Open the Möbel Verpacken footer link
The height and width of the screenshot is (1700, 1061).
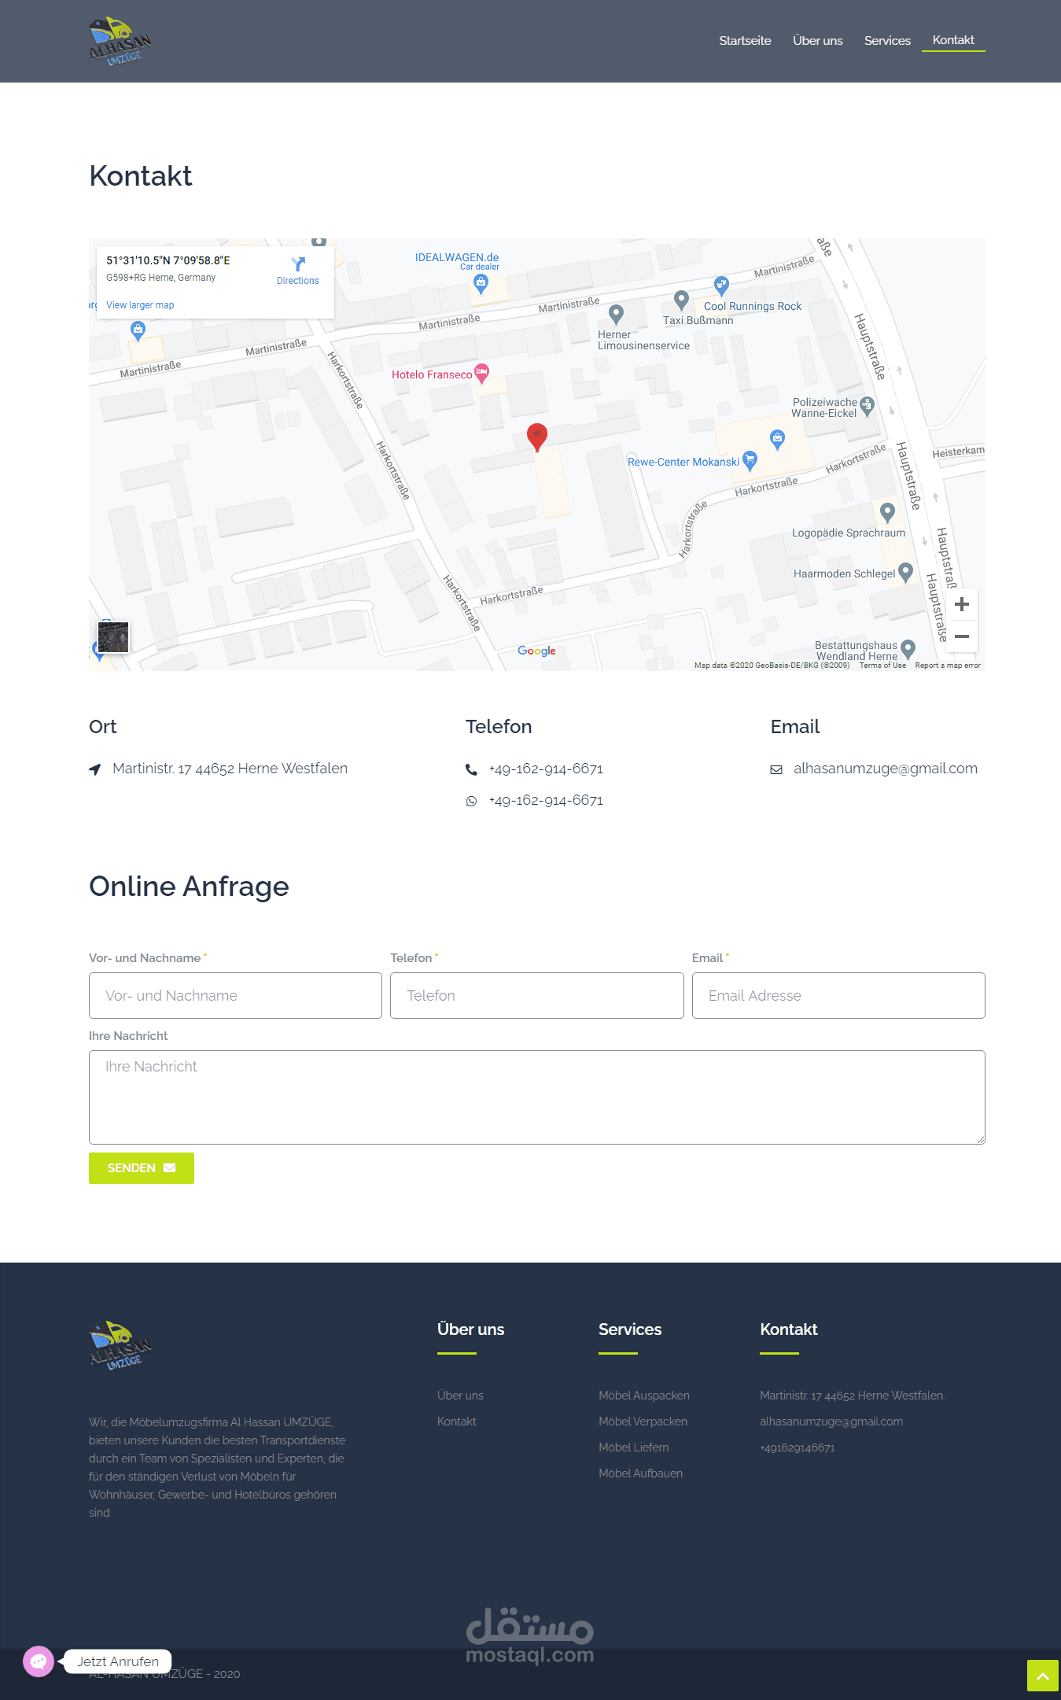point(643,1422)
